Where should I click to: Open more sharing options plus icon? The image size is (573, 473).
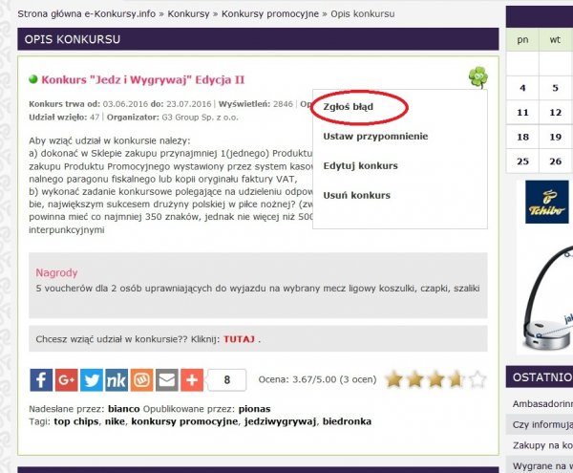pyautogui.click(x=191, y=379)
